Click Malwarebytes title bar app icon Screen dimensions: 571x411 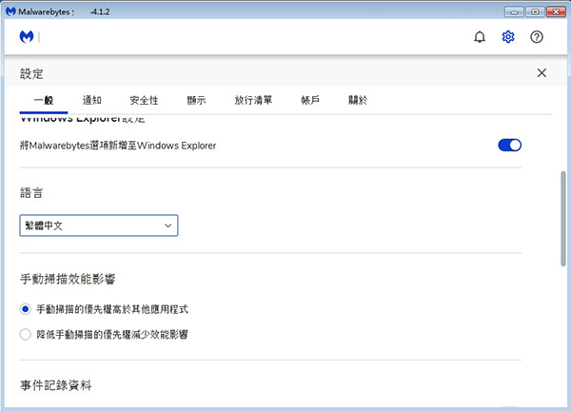coord(10,11)
